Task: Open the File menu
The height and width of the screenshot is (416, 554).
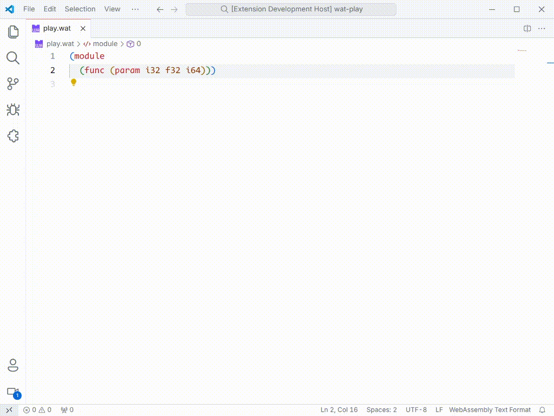Action: tap(29, 9)
